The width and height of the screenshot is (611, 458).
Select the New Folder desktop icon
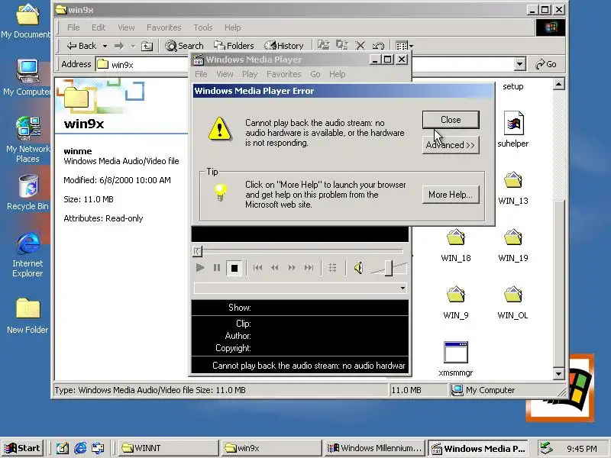[x=27, y=316]
